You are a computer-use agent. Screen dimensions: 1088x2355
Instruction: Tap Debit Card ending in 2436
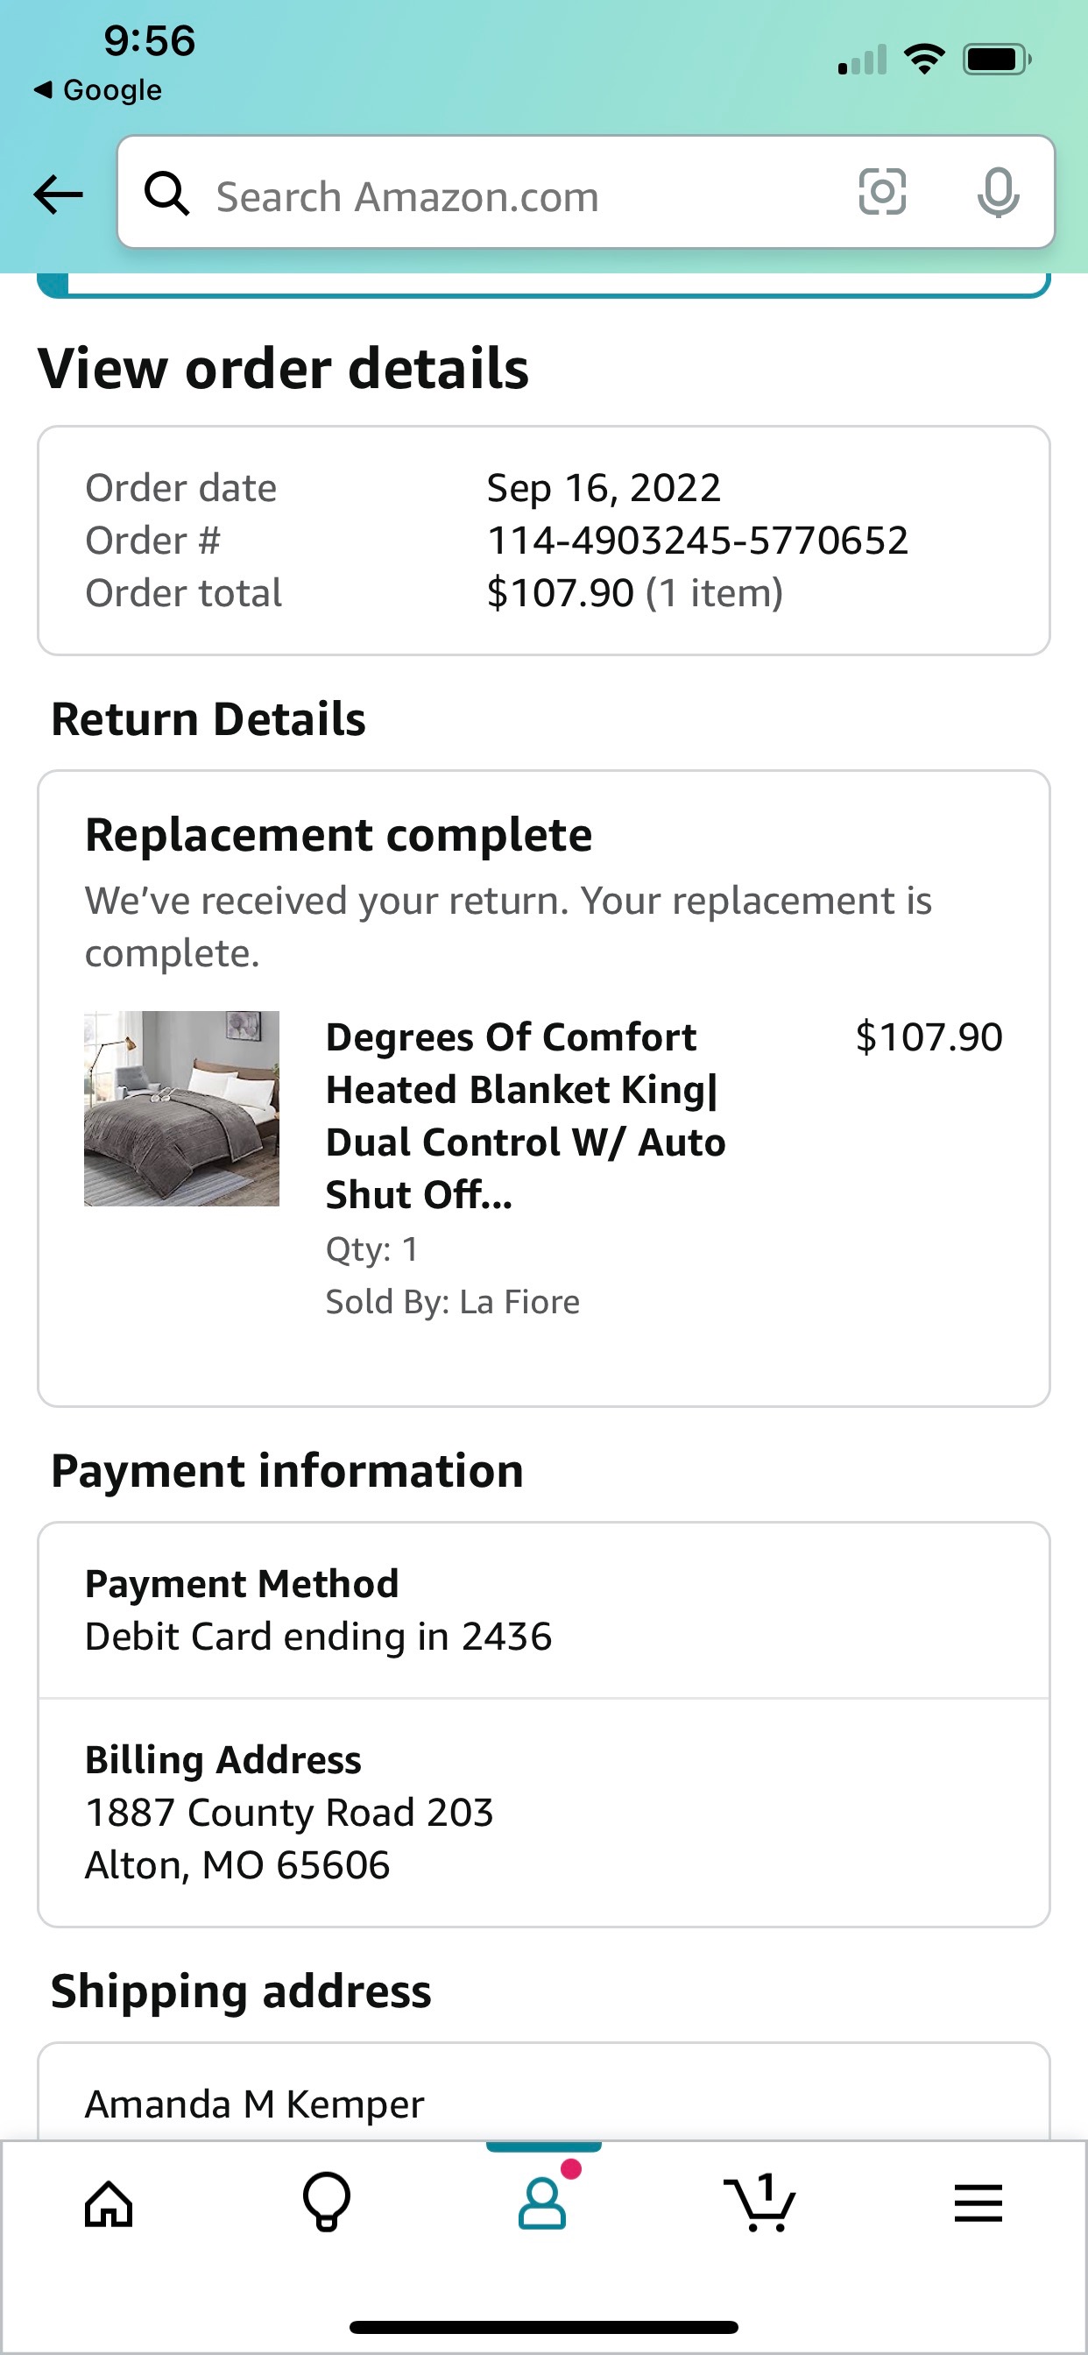click(318, 1637)
